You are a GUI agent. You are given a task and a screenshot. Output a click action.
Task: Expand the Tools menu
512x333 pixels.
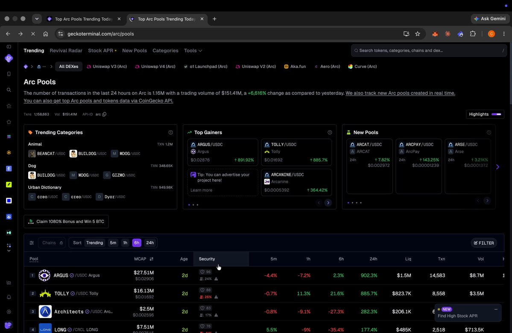tap(193, 51)
